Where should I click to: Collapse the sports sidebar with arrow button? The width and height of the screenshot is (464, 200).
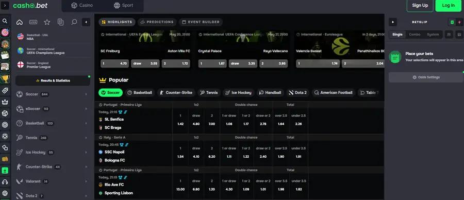[x=86, y=22]
